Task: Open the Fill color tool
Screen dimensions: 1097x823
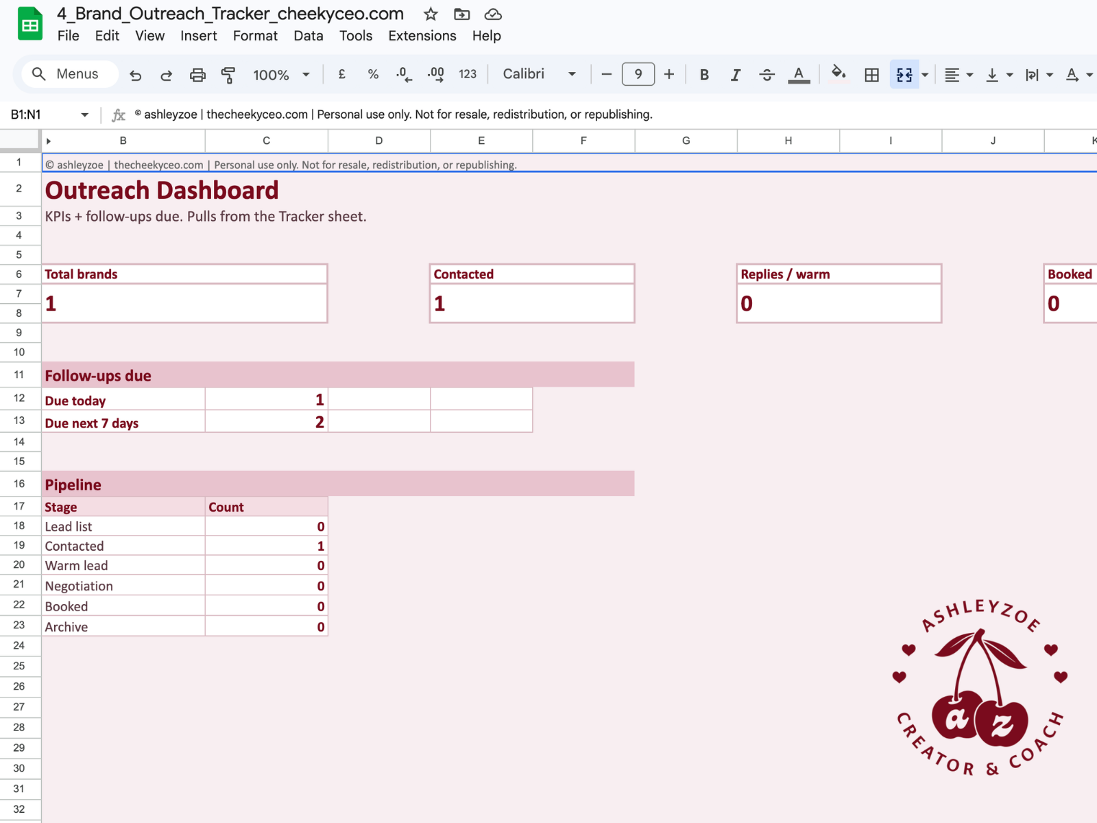Action: 838,75
